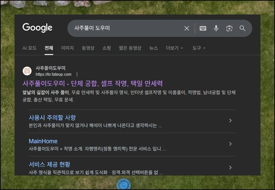
Task: Open the MainHome sitelink
Action: 43,141
